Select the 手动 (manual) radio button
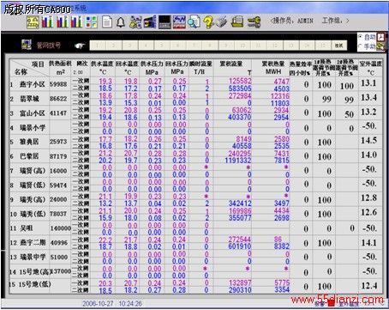 [361, 46]
